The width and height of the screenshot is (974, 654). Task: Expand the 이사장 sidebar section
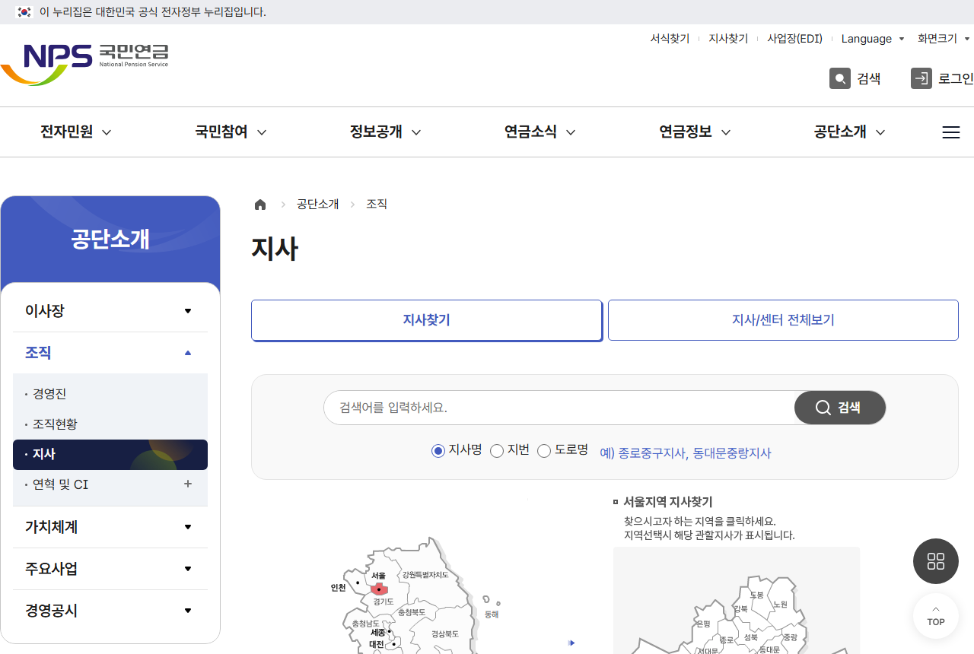click(x=110, y=311)
